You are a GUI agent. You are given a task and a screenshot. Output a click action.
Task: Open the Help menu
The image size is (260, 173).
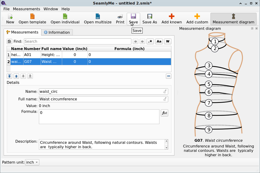pos(66,9)
